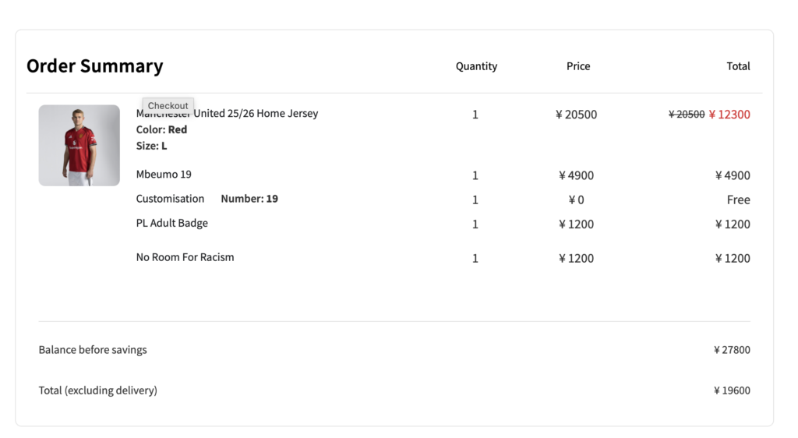Select the Color: Red attribute text
The image size is (798, 438).
pos(162,129)
